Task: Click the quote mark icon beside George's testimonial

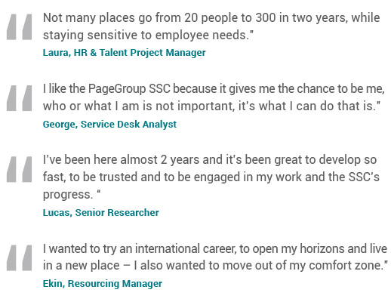Action: [20, 98]
